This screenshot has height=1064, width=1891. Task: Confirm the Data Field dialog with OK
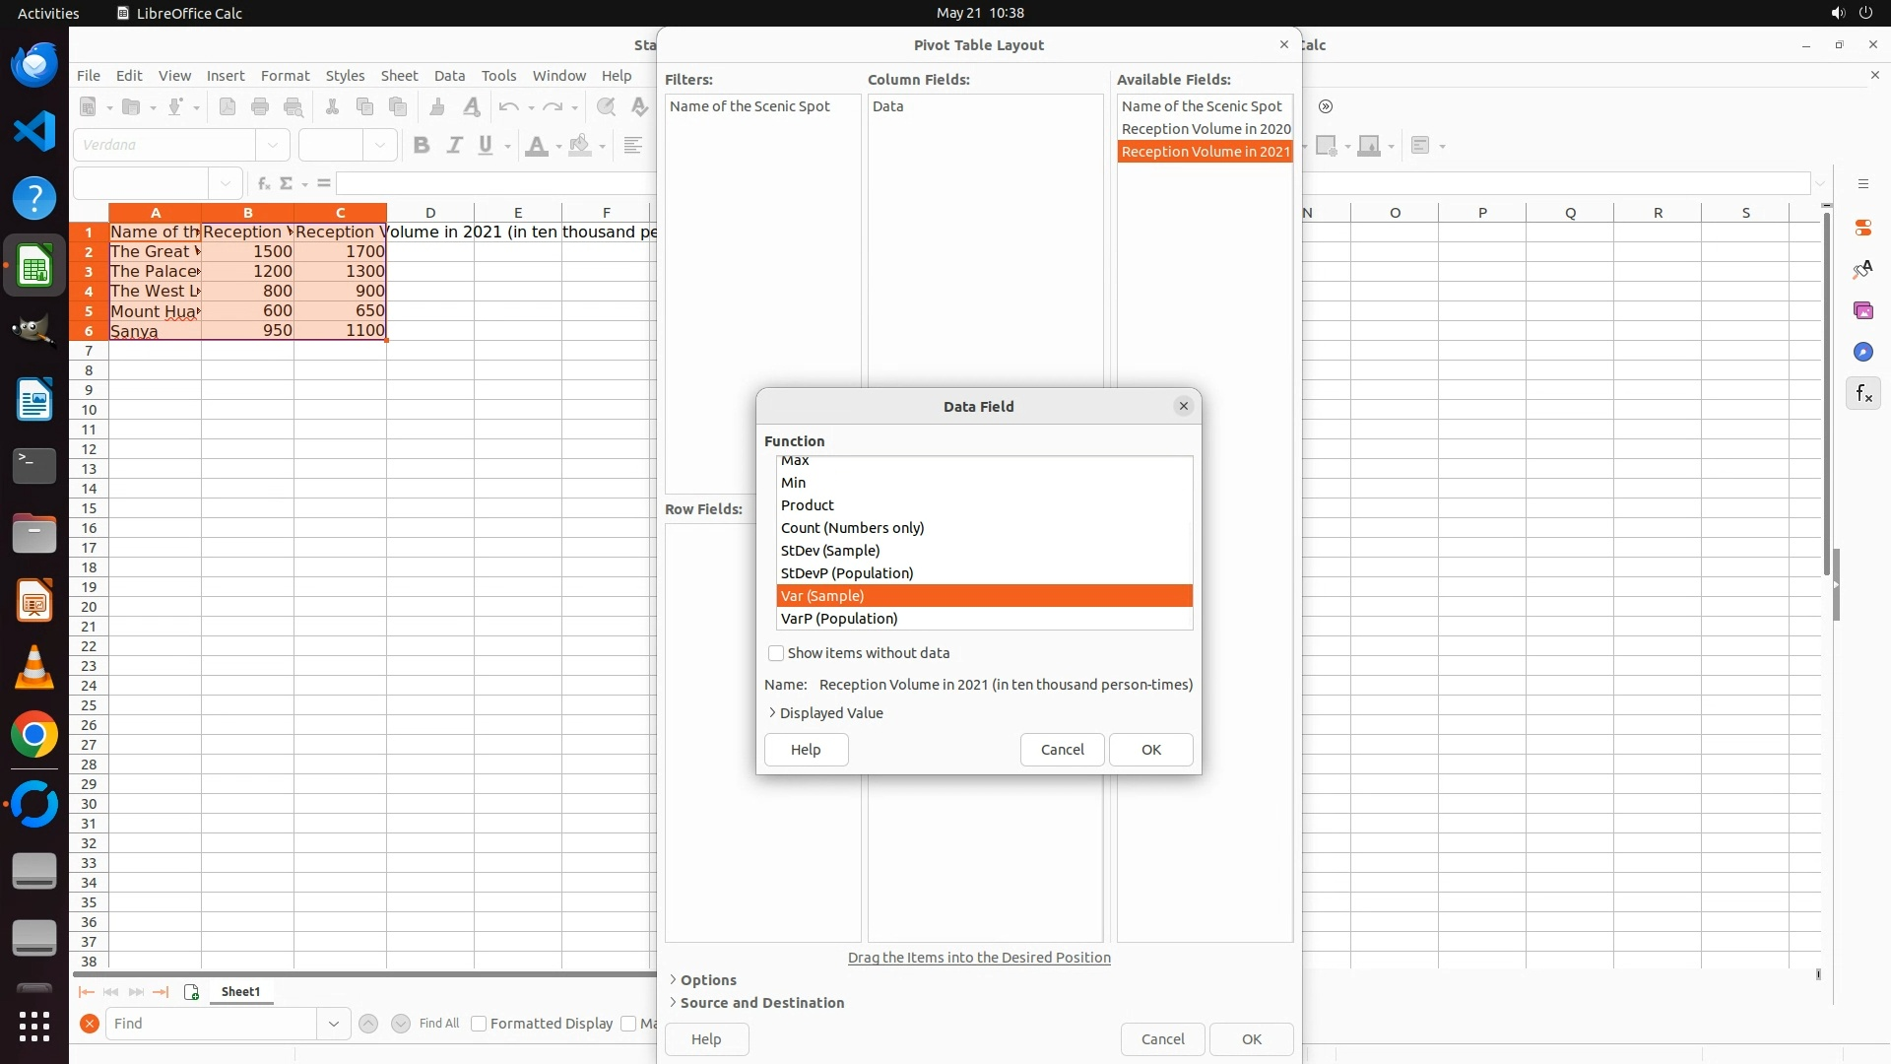(1150, 750)
